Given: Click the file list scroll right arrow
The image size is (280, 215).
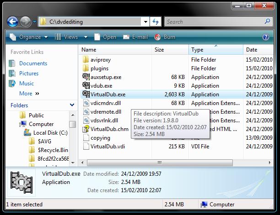Looking at the screenshot, I should point(269,163).
